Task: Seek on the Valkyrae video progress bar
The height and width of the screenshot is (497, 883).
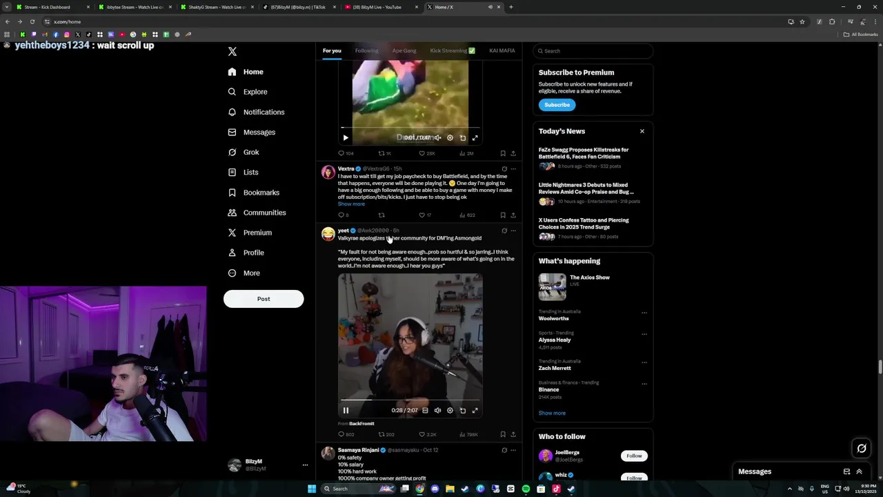Action: pyautogui.click(x=410, y=400)
